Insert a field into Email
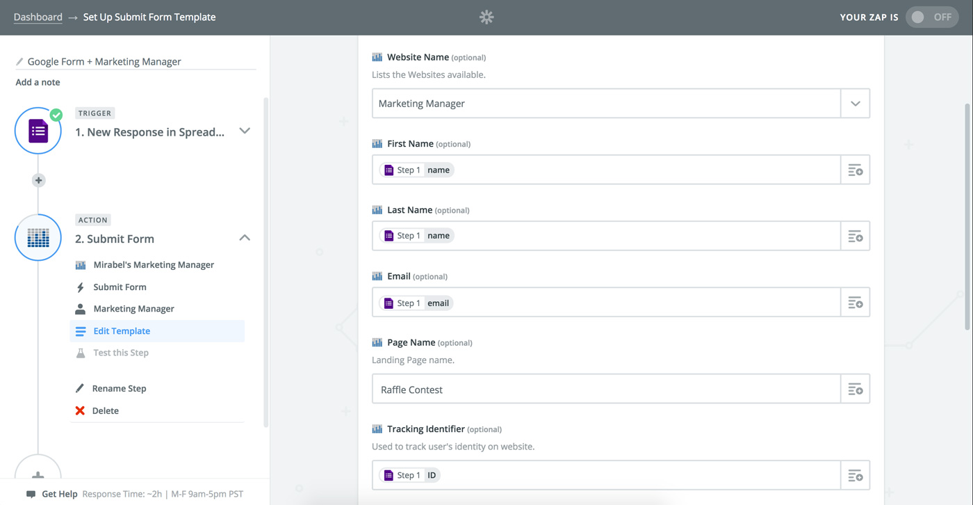 coord(856,303)
